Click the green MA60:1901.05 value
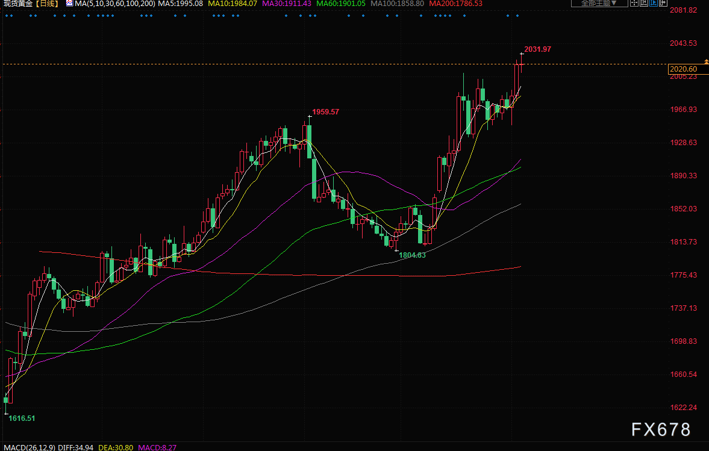The image size is (709, 451). coord(341,4)
